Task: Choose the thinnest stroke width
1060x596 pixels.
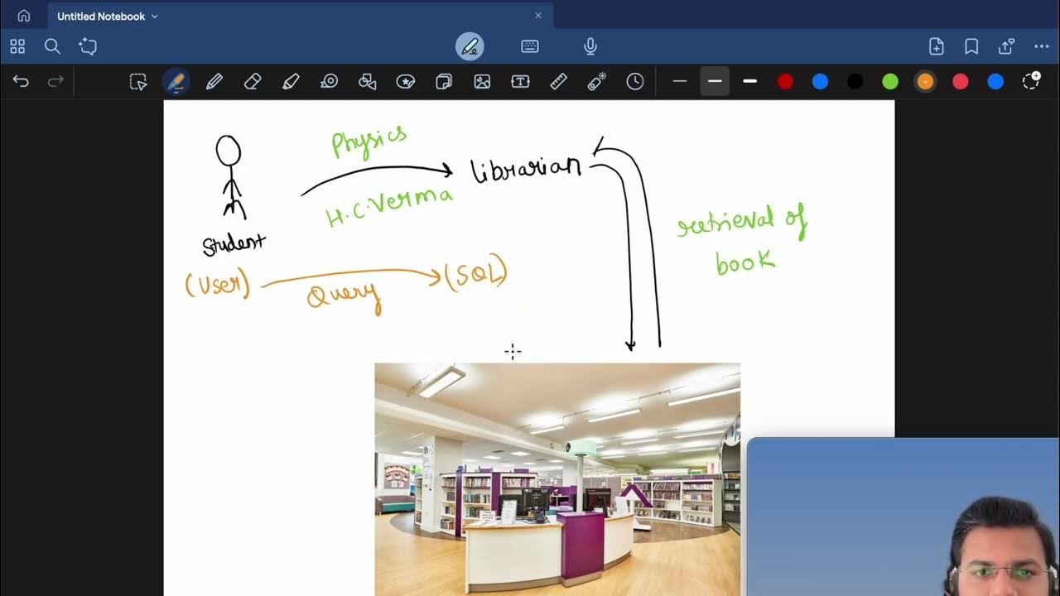Action: click(x=680, y=81)
